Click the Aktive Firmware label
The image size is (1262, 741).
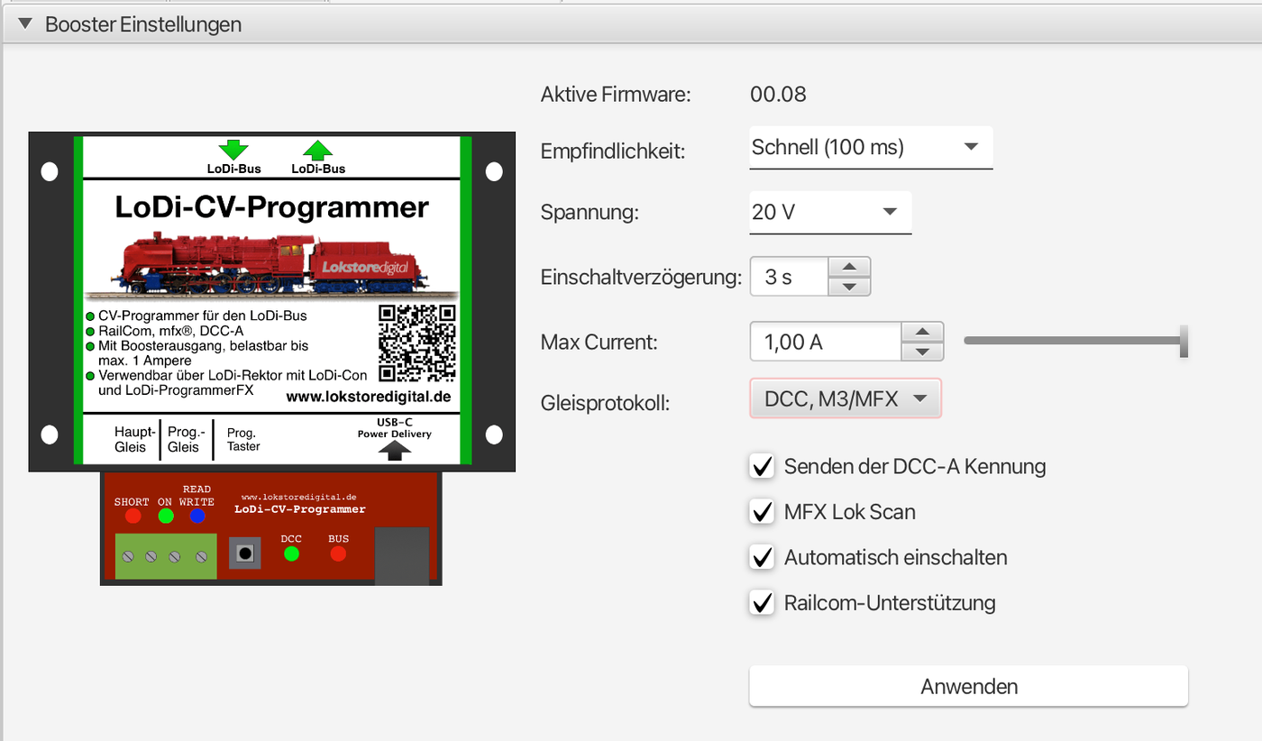click(615, 94)
